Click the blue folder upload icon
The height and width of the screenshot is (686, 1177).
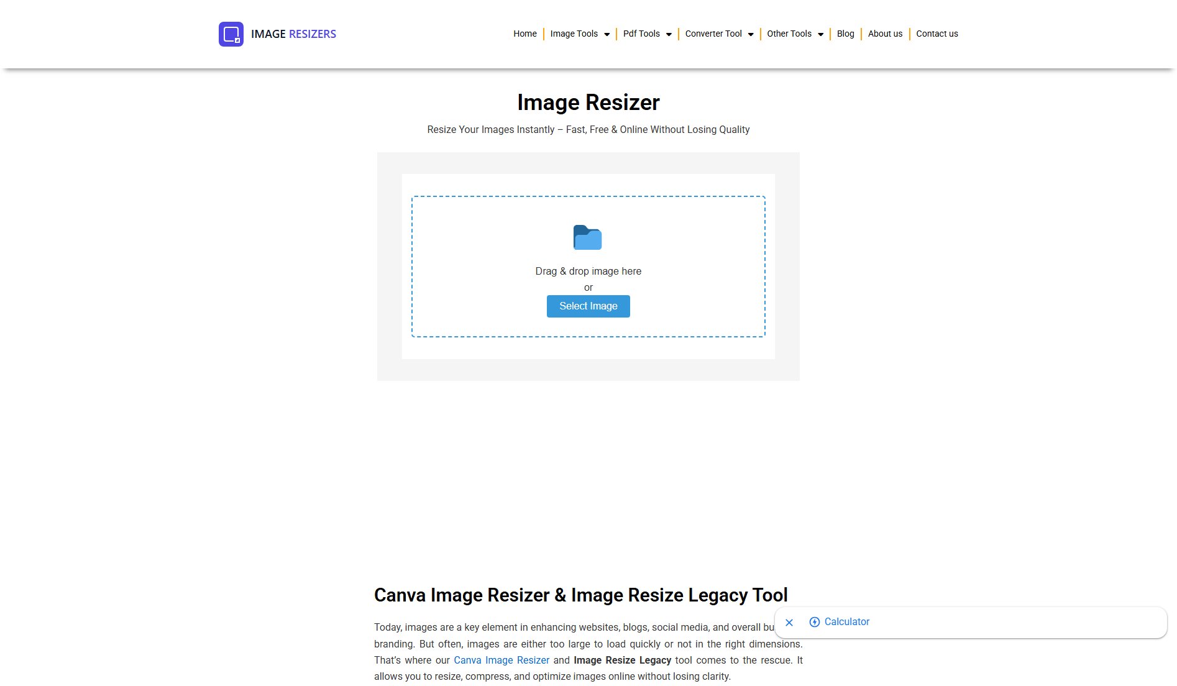[587, 237]
